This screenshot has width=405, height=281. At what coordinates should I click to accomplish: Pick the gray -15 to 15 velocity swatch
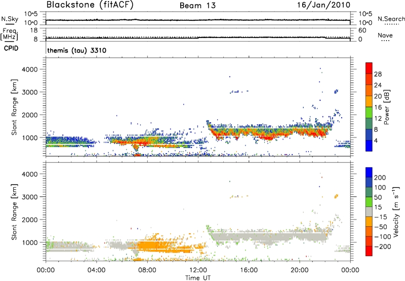click(x=369, y=212)
